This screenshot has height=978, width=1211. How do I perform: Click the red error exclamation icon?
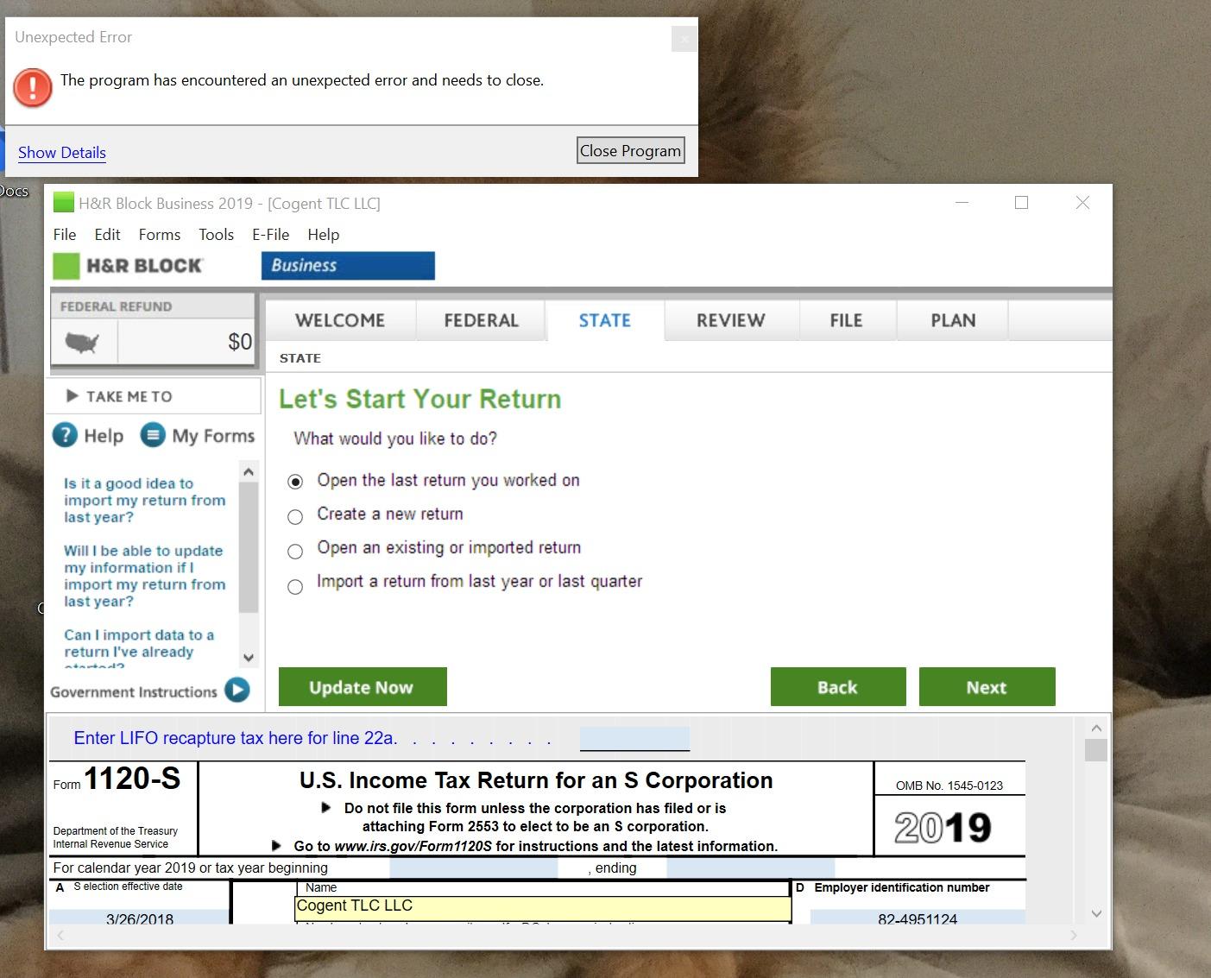click(x=33, y=87)
